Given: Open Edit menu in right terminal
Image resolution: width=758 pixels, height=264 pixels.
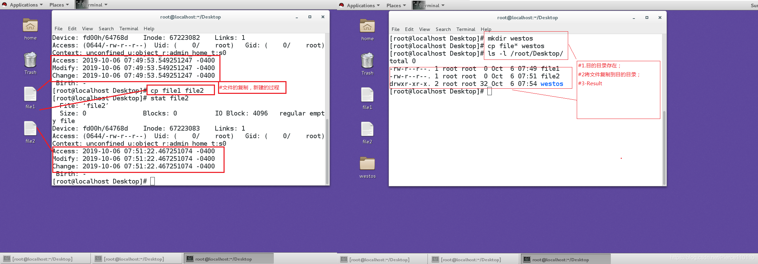Looking at the screenshot, I should click(x=409, y=29).
